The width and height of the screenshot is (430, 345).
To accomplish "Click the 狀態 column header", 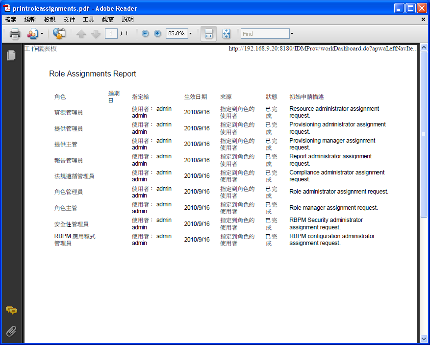I will point(271,97).
